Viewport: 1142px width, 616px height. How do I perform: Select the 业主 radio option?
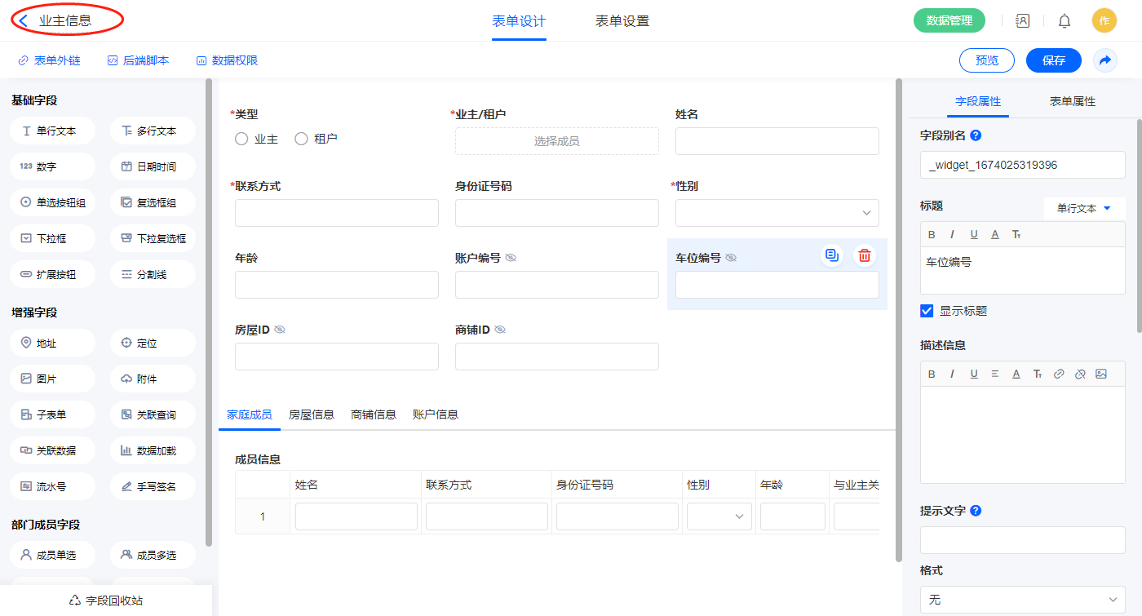pos(241,140)
